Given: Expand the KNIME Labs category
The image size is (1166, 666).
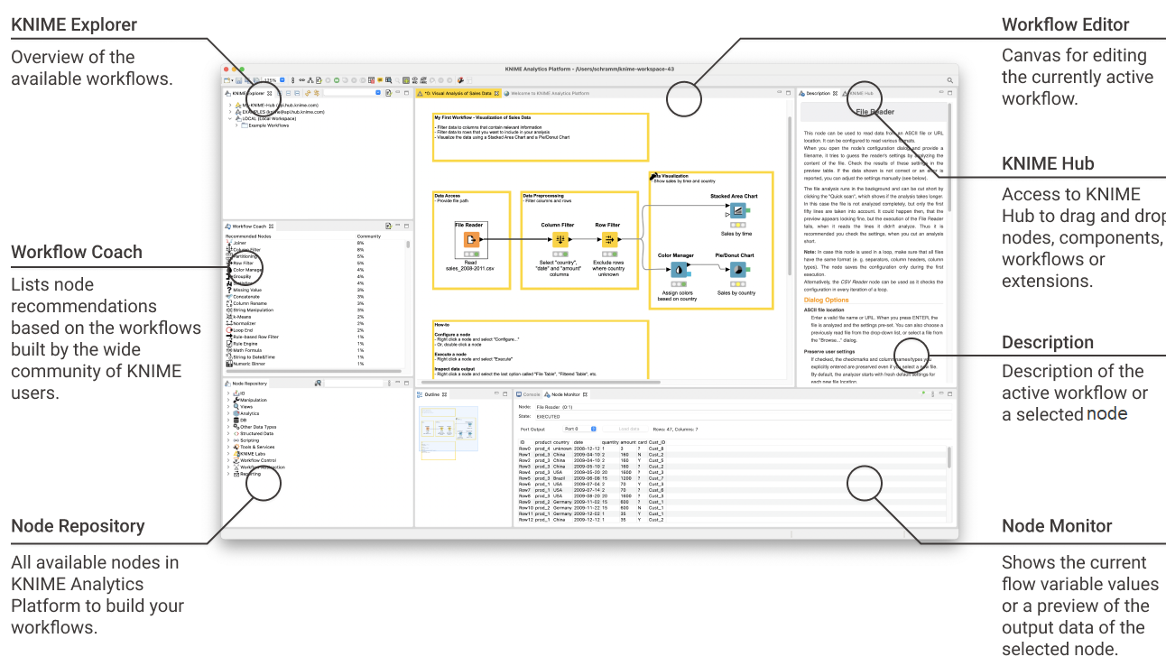Looking at the screenshot, I should (x=228, y=453).
